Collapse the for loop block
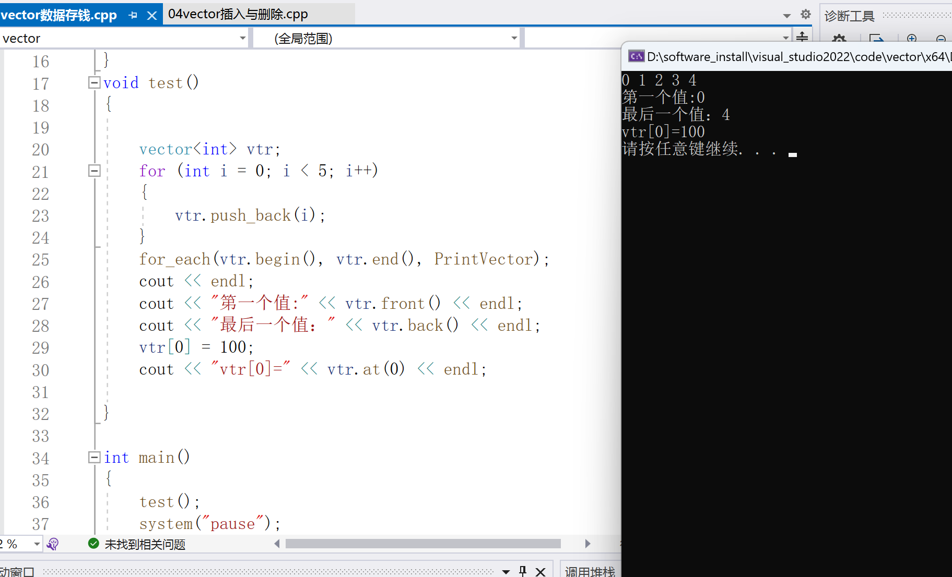The image size is (952, 577). (94, 171)
